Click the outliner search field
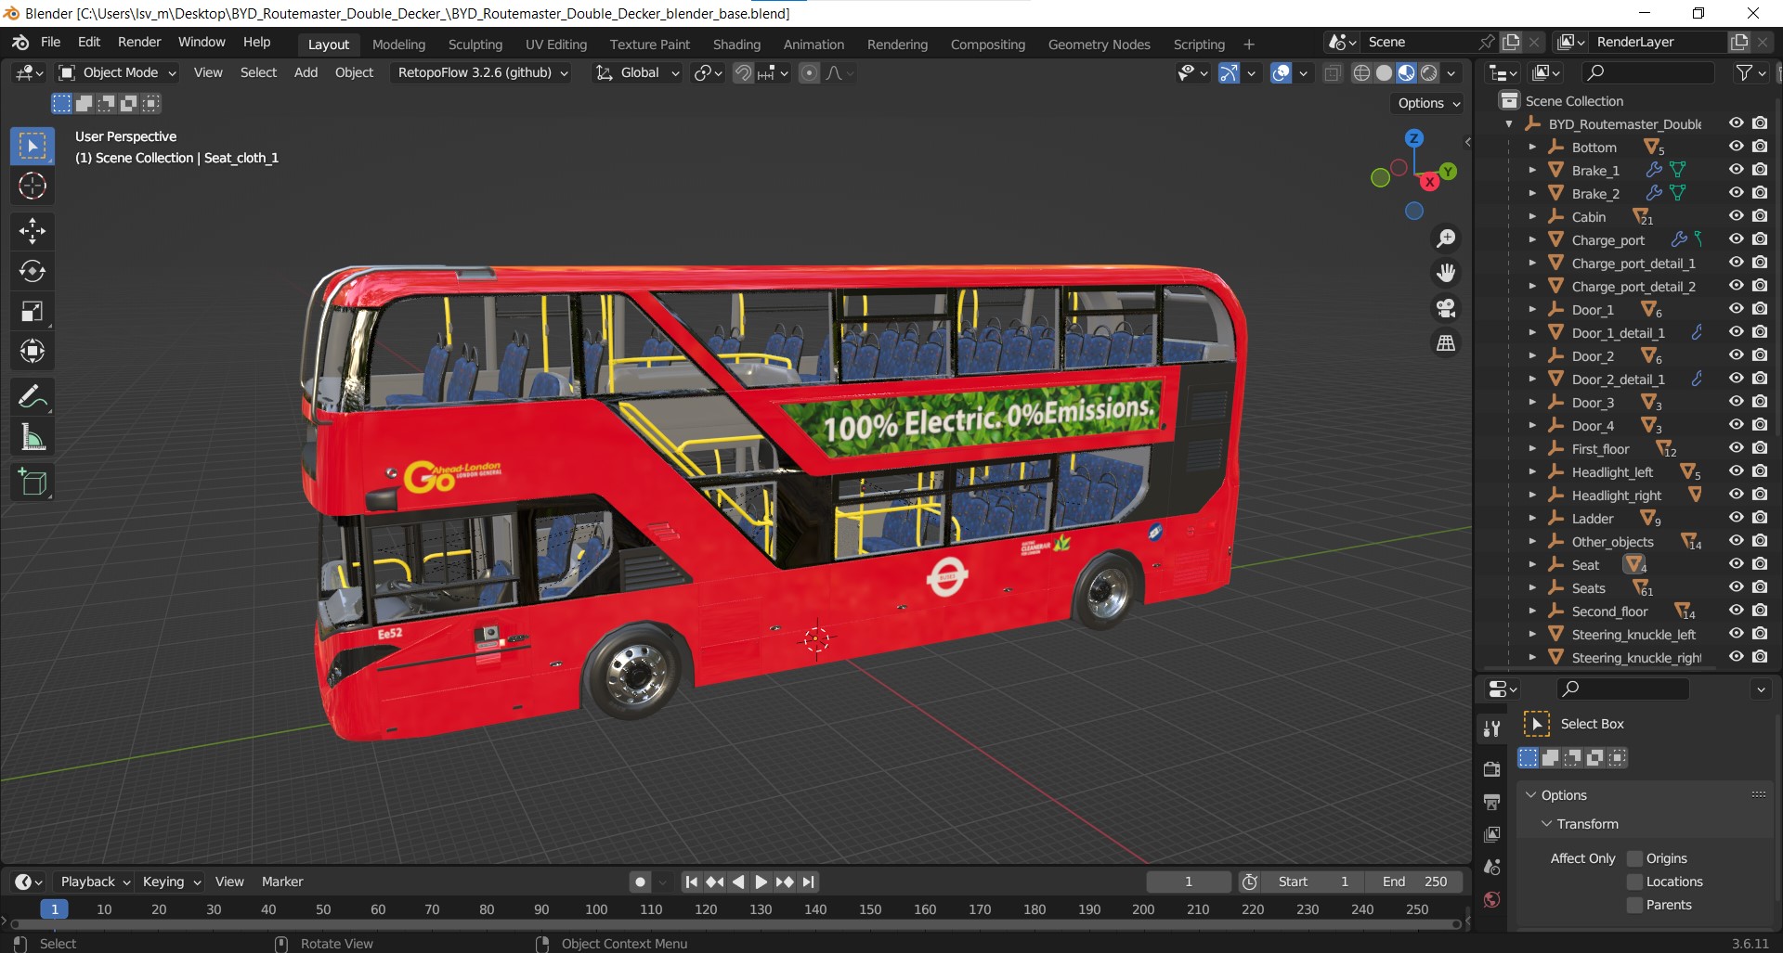Image resolution: width=1783 pixels, height=953 pixels. coord(1648,72)
